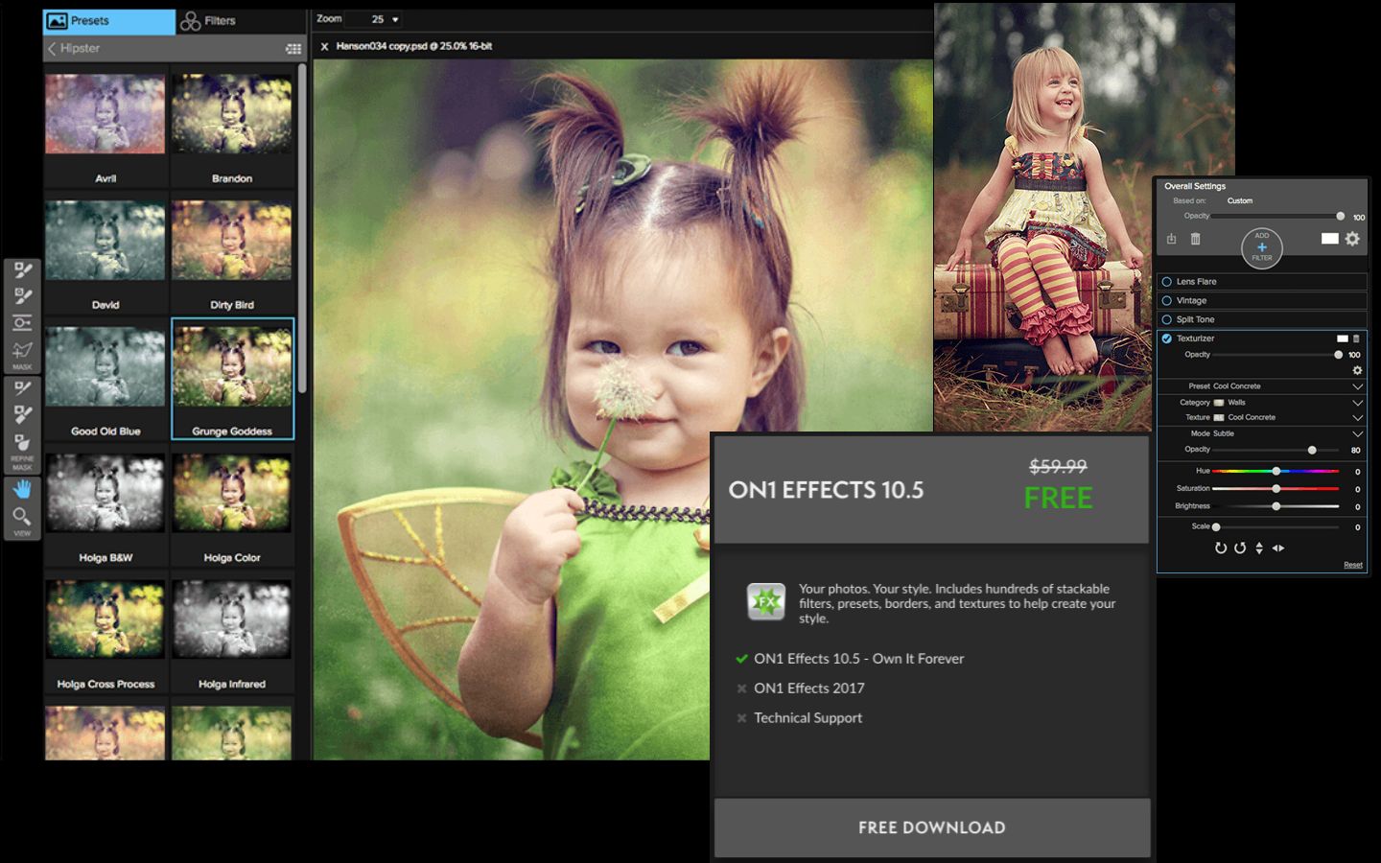Apply the Grunge Goddess preset thumbnail
Screen dimensions: 1381x863
232,367
